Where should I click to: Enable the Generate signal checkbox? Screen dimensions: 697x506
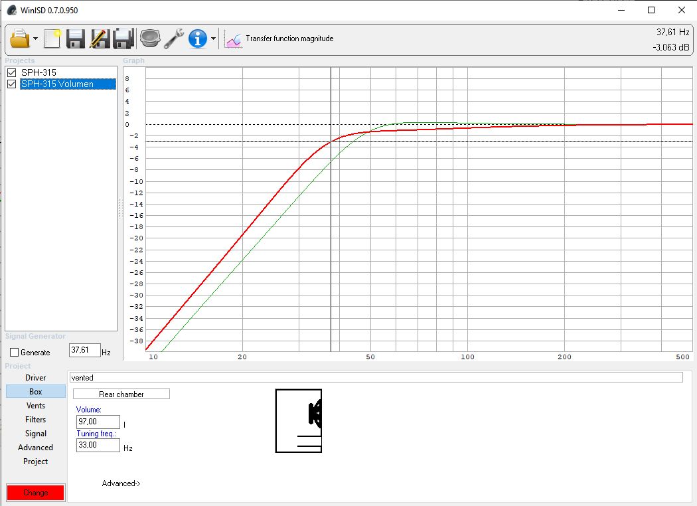click(x=15, y=353)
